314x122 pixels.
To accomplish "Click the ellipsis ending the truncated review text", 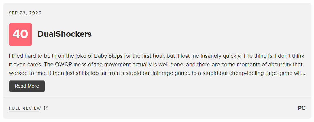I will (x=303, y=73).
